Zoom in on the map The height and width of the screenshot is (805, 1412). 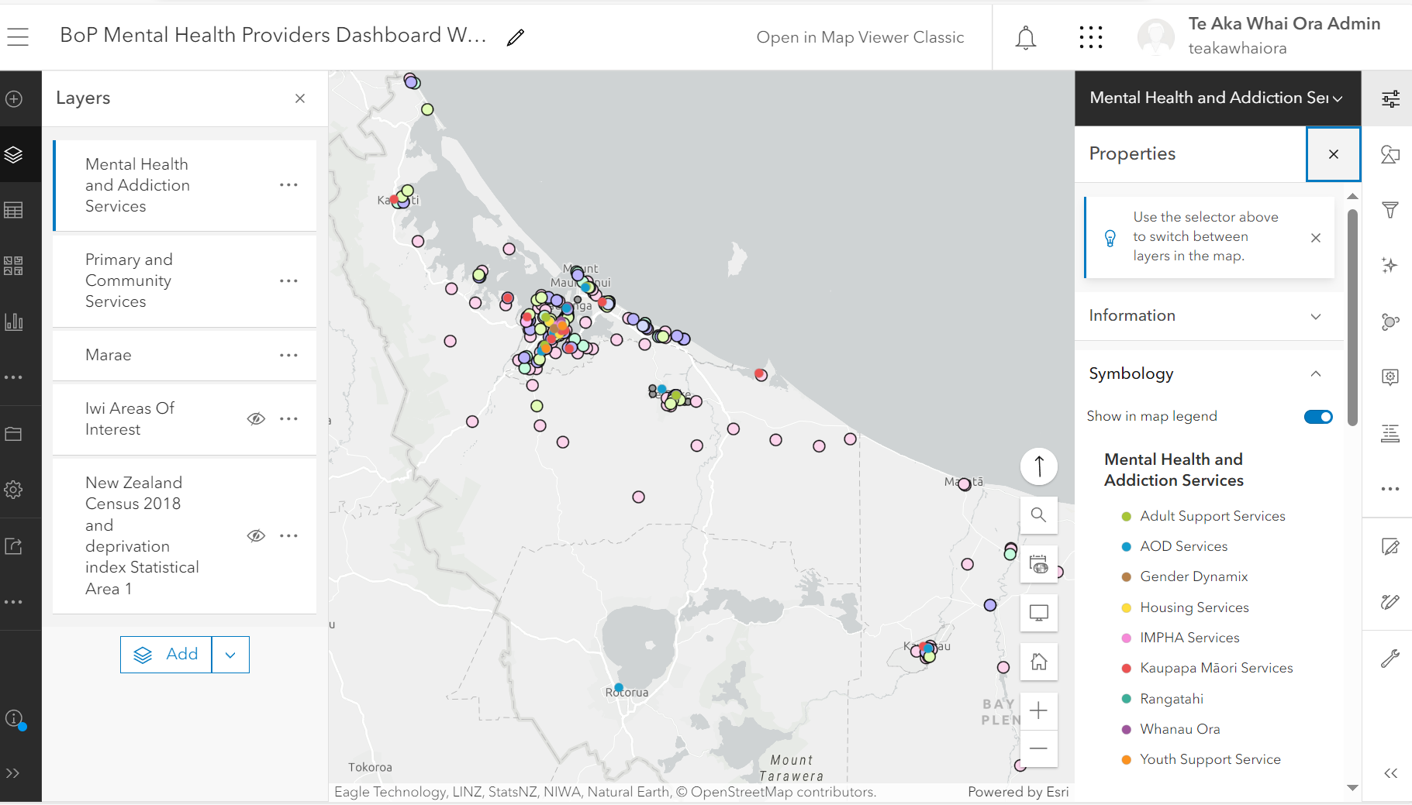point(1039,710)
